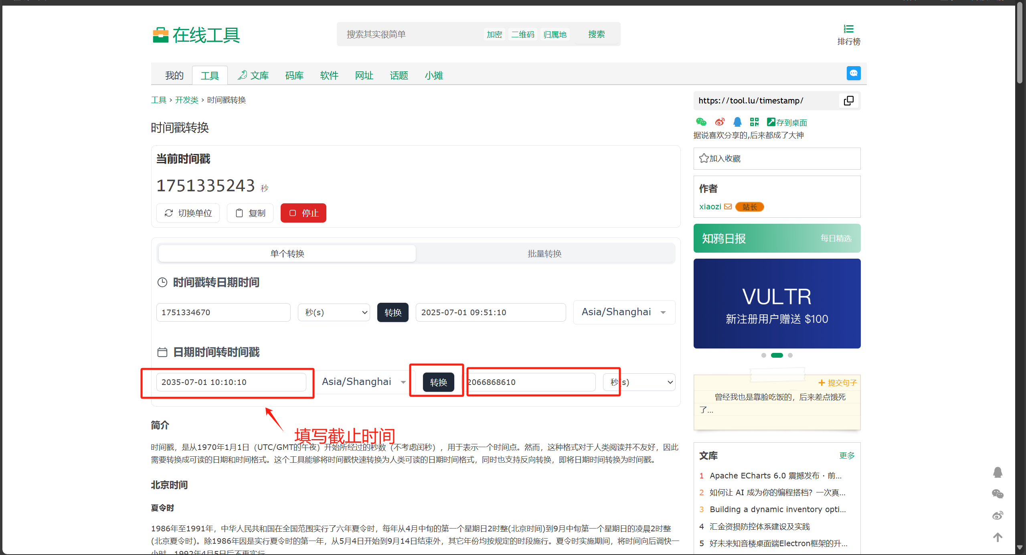Screen dimensions: 1026x555
Task: Click the 加密 search shortcut
Action: tap(494, 34)
